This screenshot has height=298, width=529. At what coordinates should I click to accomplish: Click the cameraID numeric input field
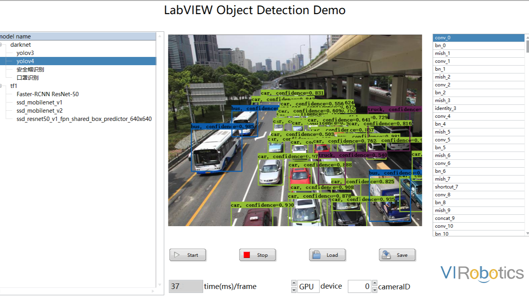359,286
